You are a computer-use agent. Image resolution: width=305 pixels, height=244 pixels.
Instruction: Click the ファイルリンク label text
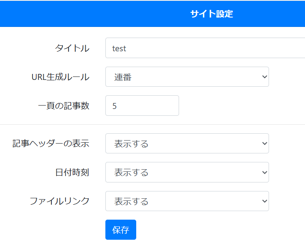(59, 201)
